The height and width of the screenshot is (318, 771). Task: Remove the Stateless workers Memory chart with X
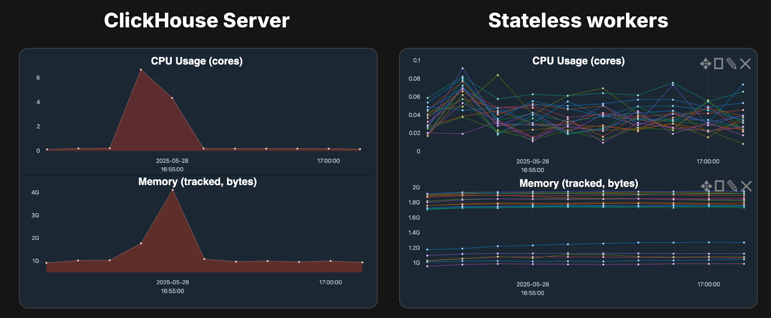(x=746, y=186)
